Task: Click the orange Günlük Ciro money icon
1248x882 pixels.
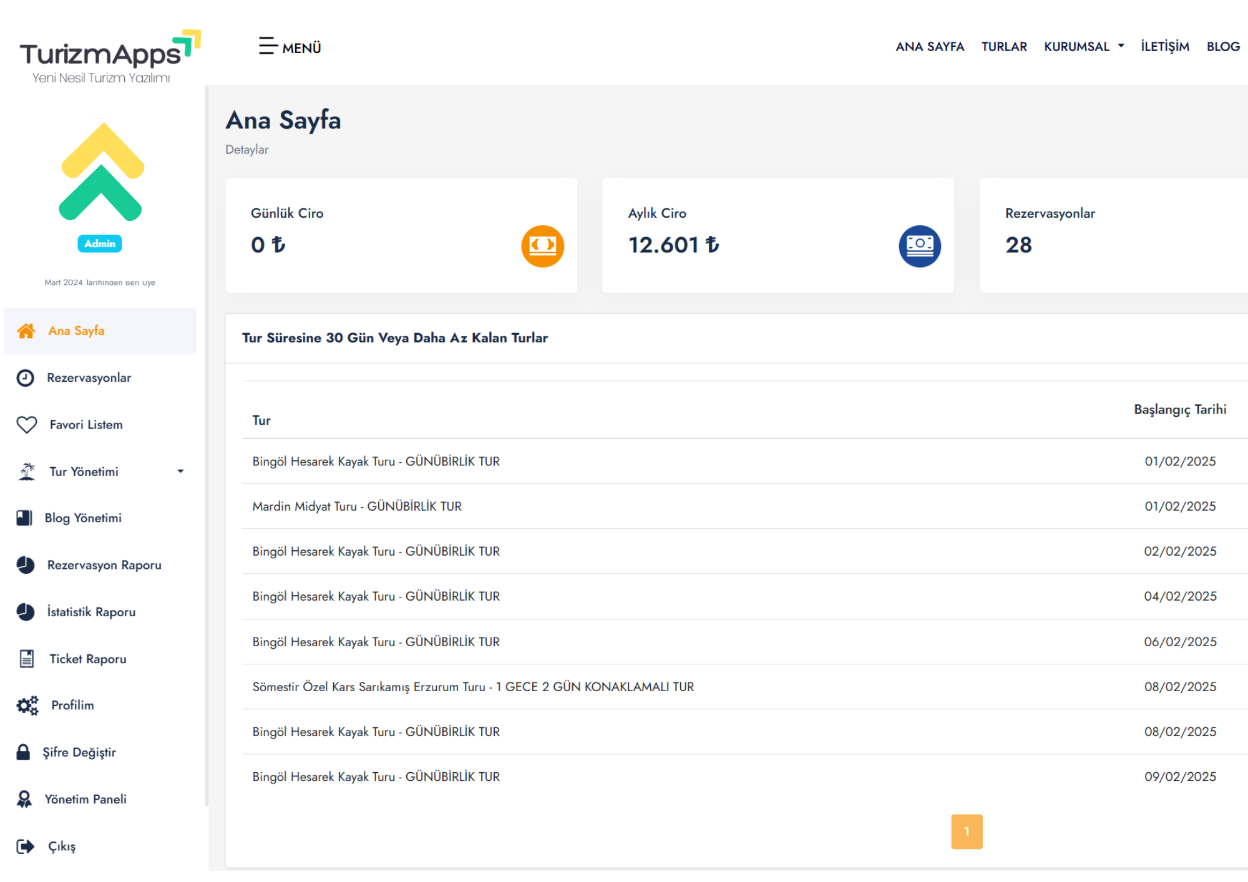Action: click(x=542, y=246)
